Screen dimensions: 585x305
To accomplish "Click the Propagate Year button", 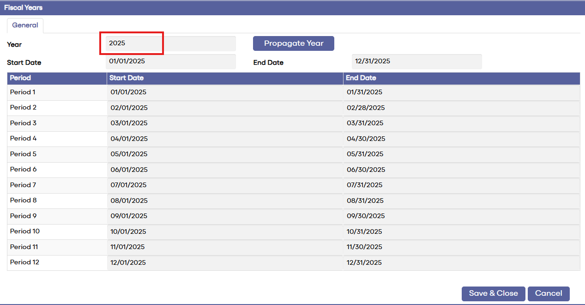I will (x=294, y=43).
